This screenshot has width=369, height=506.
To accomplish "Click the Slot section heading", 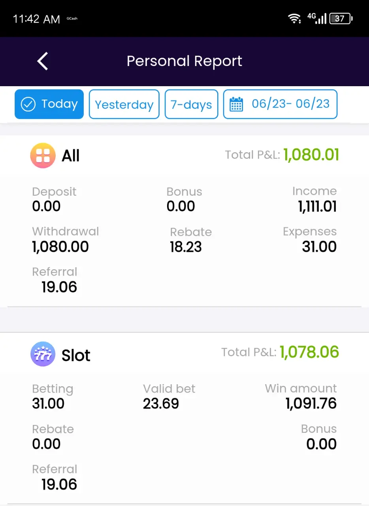I will [76, 355].
